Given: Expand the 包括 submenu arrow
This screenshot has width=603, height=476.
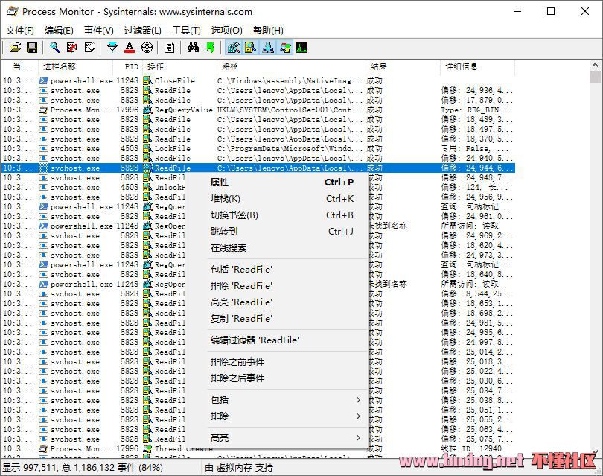Looking at the screenshot, I should click(x=358, y=400).
